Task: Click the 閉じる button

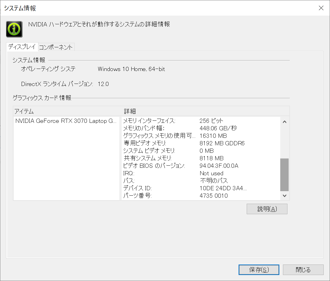Action: click(303, 270)
